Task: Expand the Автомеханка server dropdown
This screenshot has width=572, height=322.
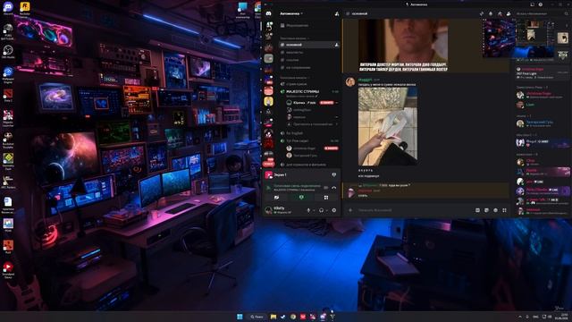Action: click(x=291, y=13)
